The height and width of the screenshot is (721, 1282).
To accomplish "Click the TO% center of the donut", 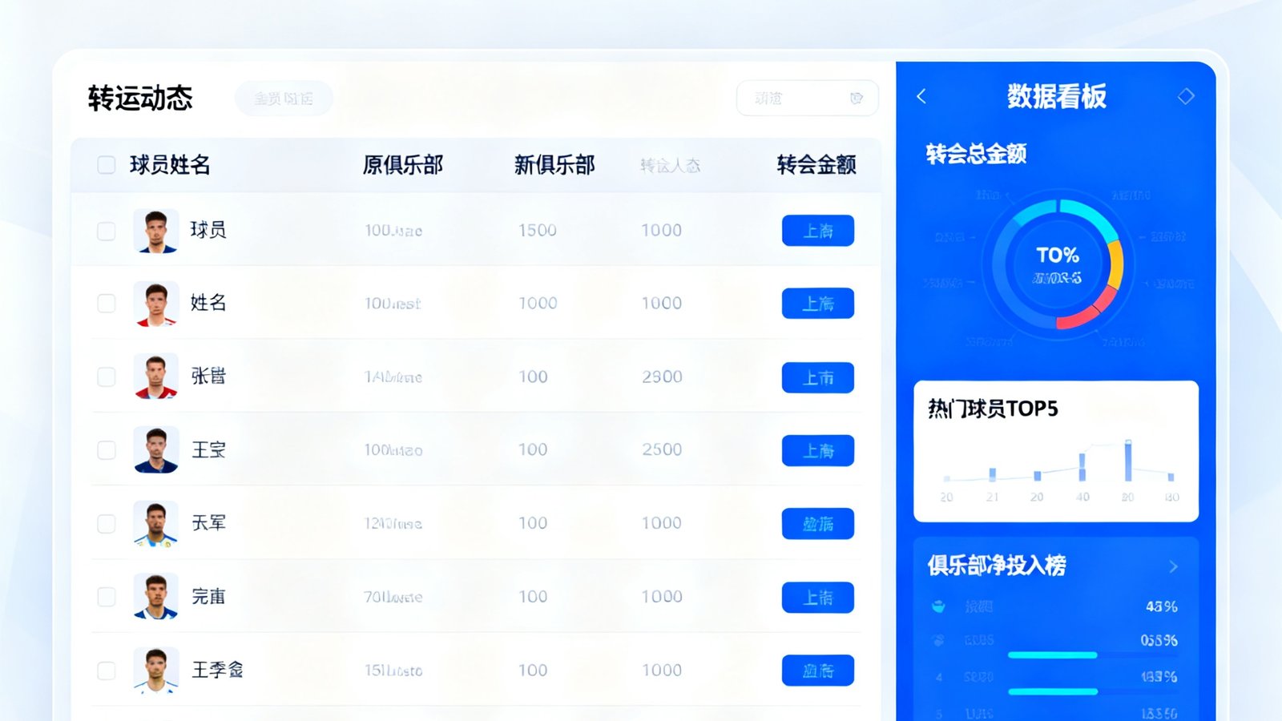I will (x=1058, y=256).
